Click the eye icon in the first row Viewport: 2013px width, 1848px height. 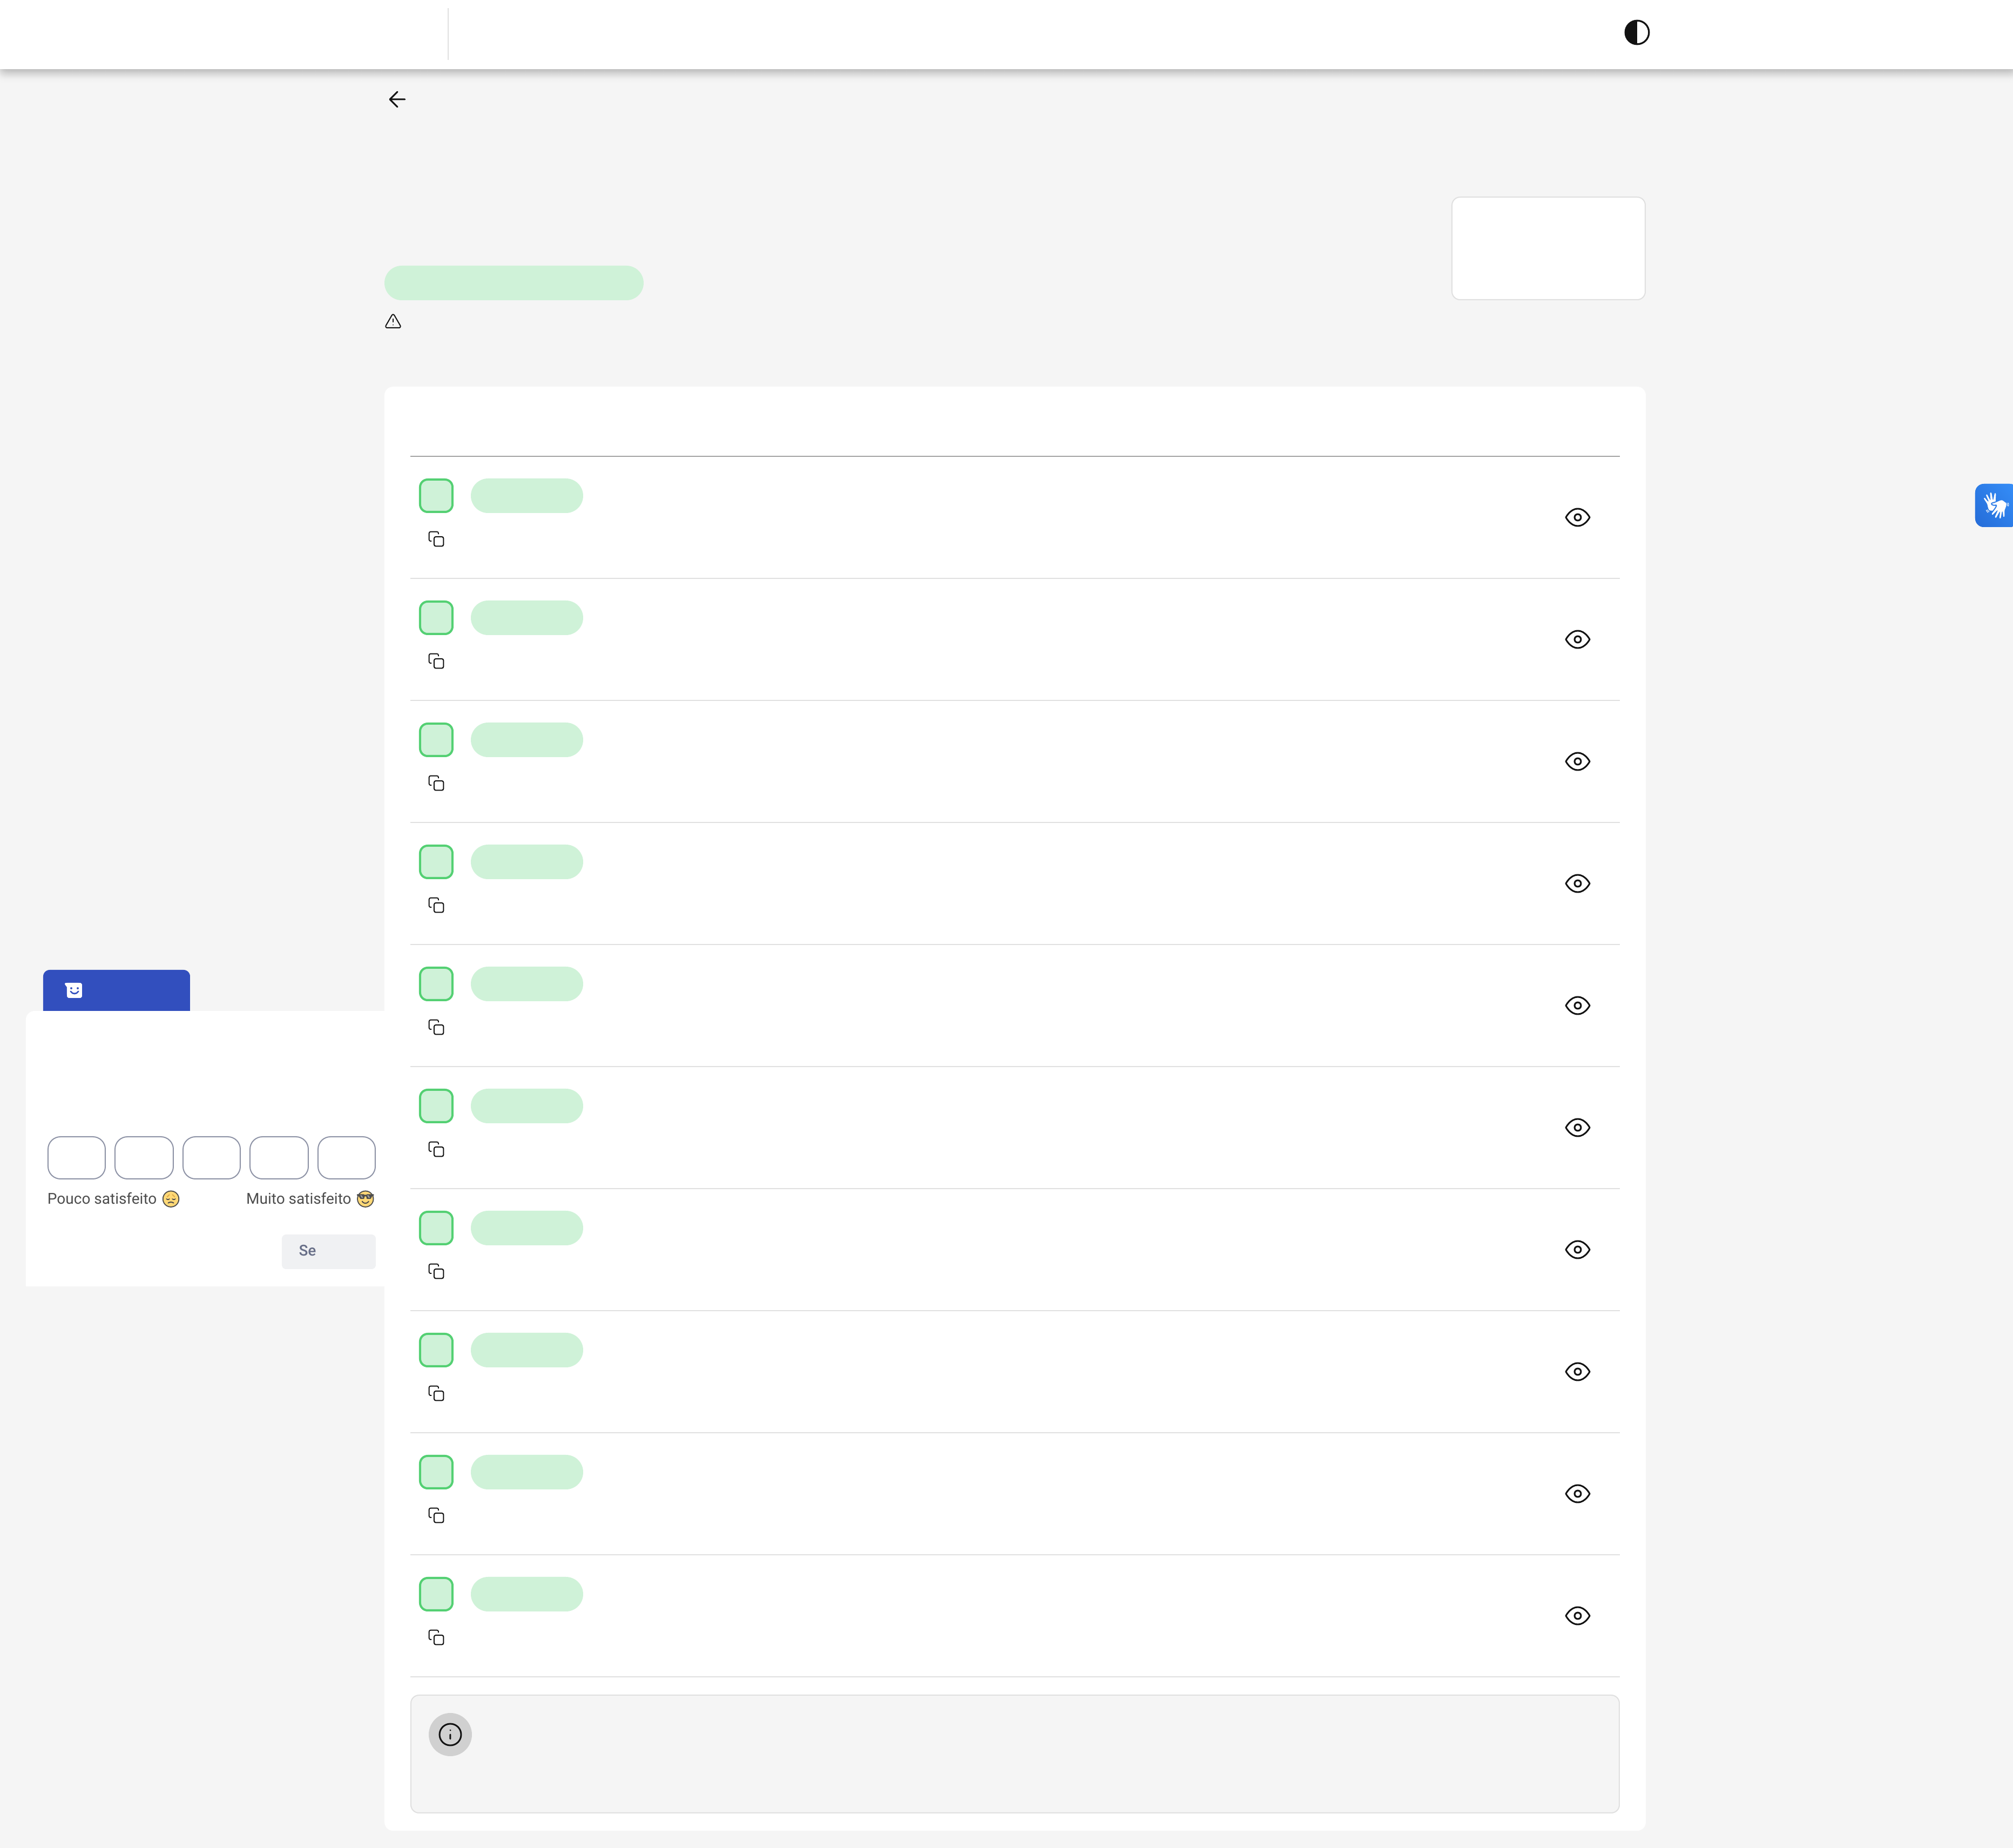click(x=1577, y=517)
